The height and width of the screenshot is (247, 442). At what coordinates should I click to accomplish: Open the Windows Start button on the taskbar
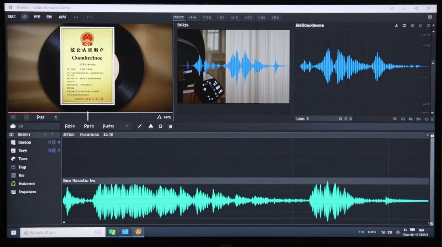14,232
